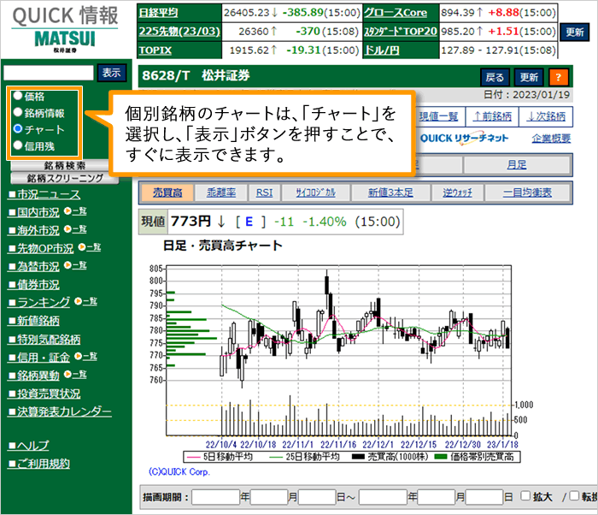598x515 pixels.
Task: Open the 日経平均 index link
Action: coord(158,13)
